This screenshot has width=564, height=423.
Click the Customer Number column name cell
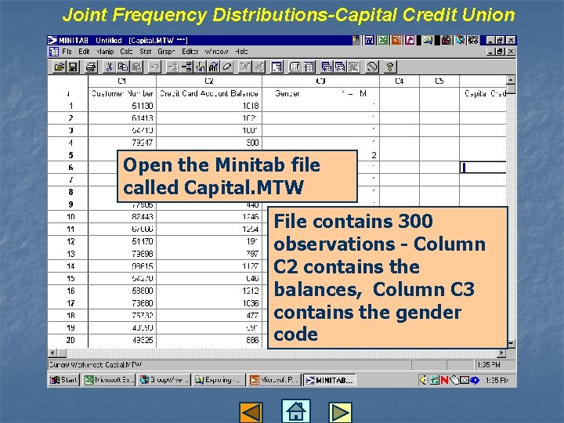[x=122, y=93]
